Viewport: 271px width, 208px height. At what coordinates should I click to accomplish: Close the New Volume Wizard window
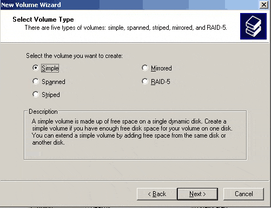pos(264,5)
